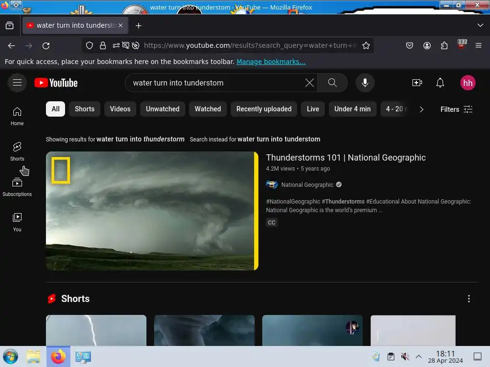490x367 pixels.
Task: Switch to the water turn into tunderstom tab
Action: (x=75, y=25)
